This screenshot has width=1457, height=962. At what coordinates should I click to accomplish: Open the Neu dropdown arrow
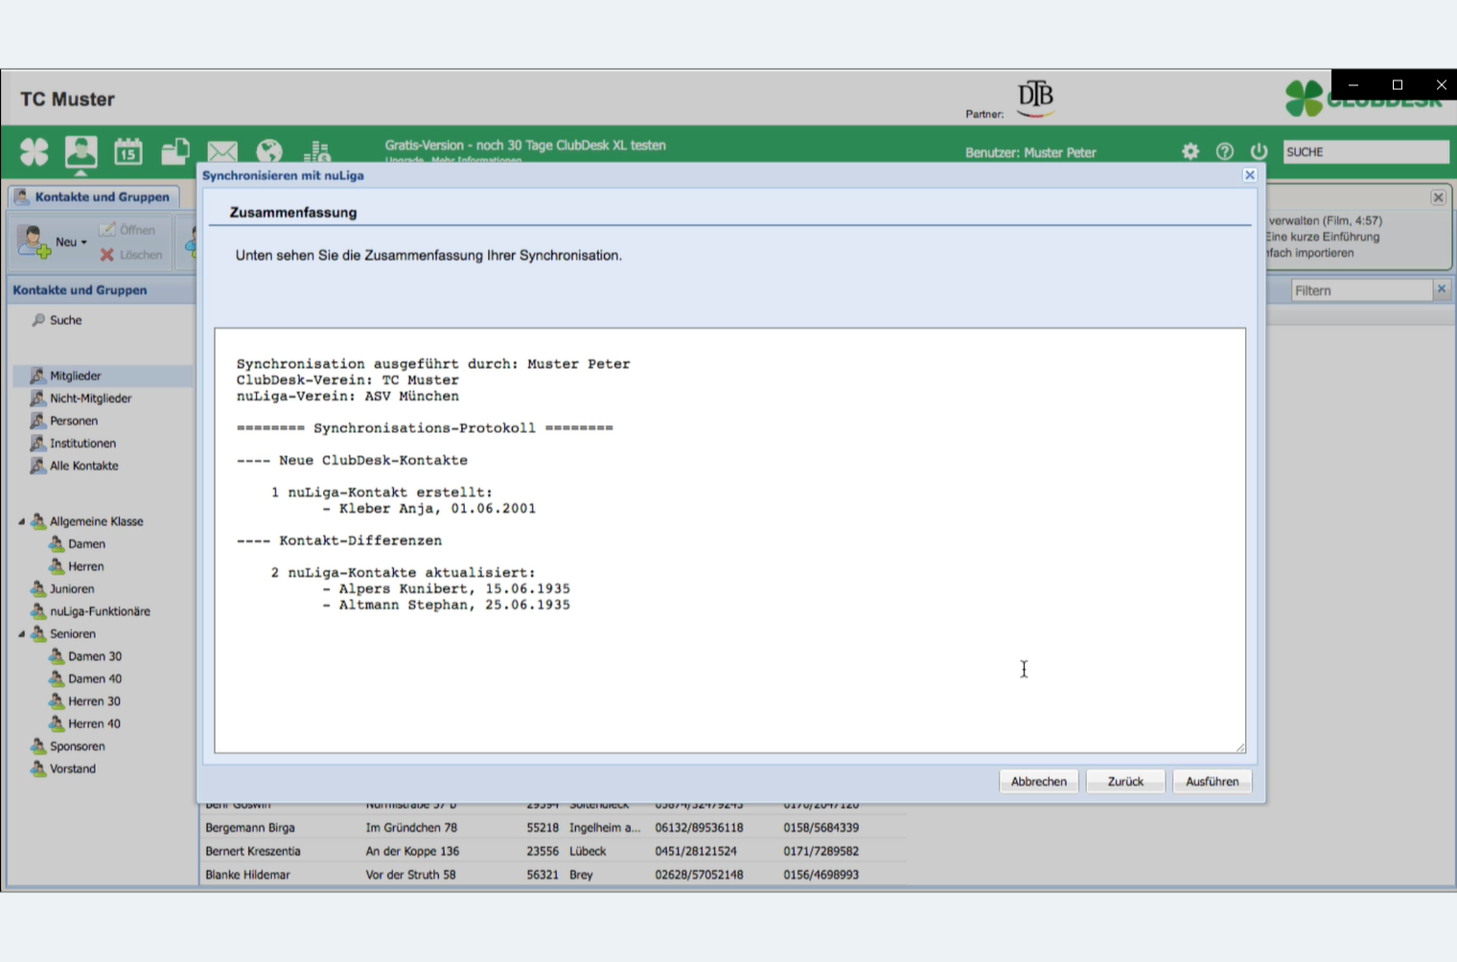pyautogui.click(x=83, y=242)
